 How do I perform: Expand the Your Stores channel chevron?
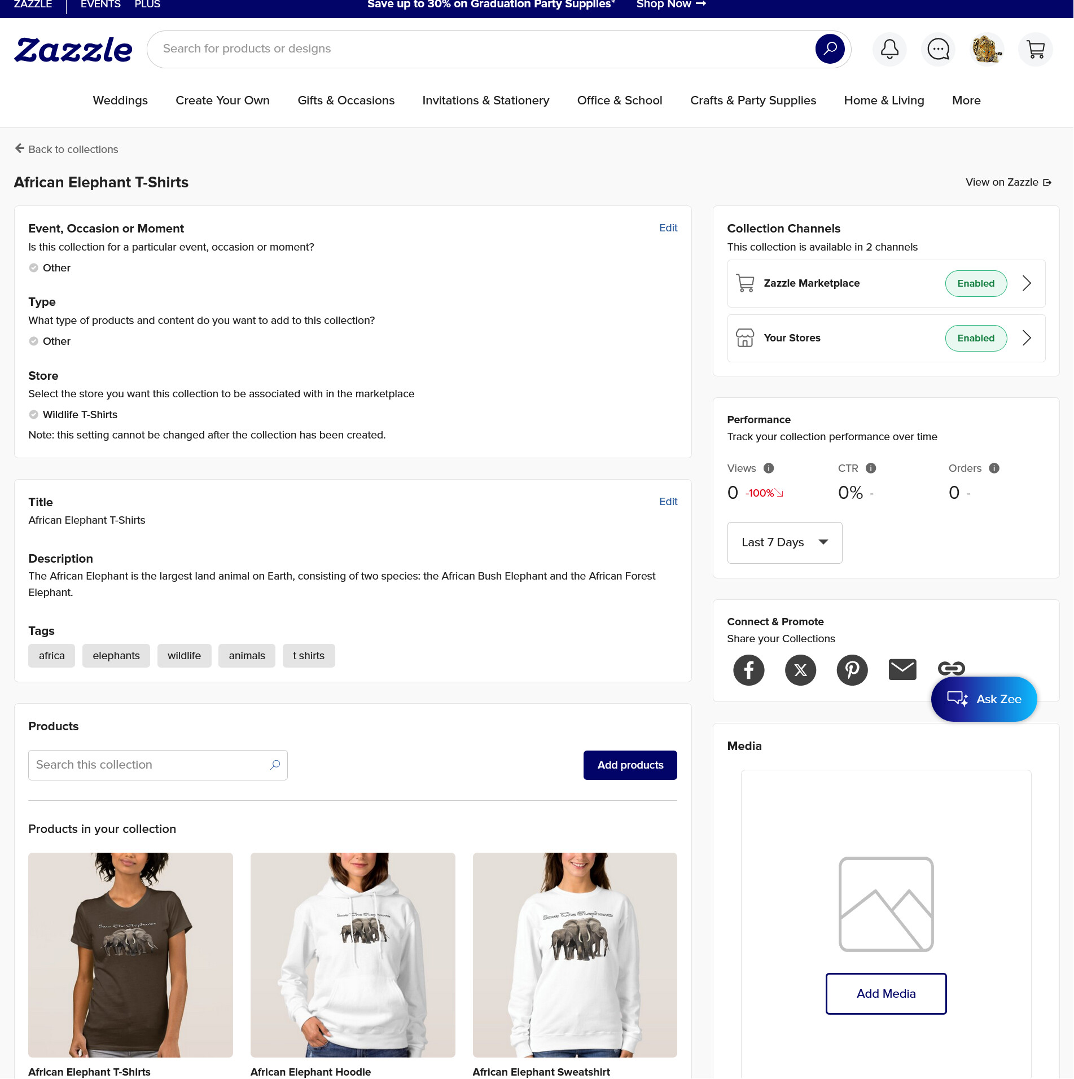[x=1027, y=338]
